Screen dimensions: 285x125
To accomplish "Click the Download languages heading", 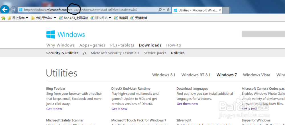I will (x=192, y=88).
